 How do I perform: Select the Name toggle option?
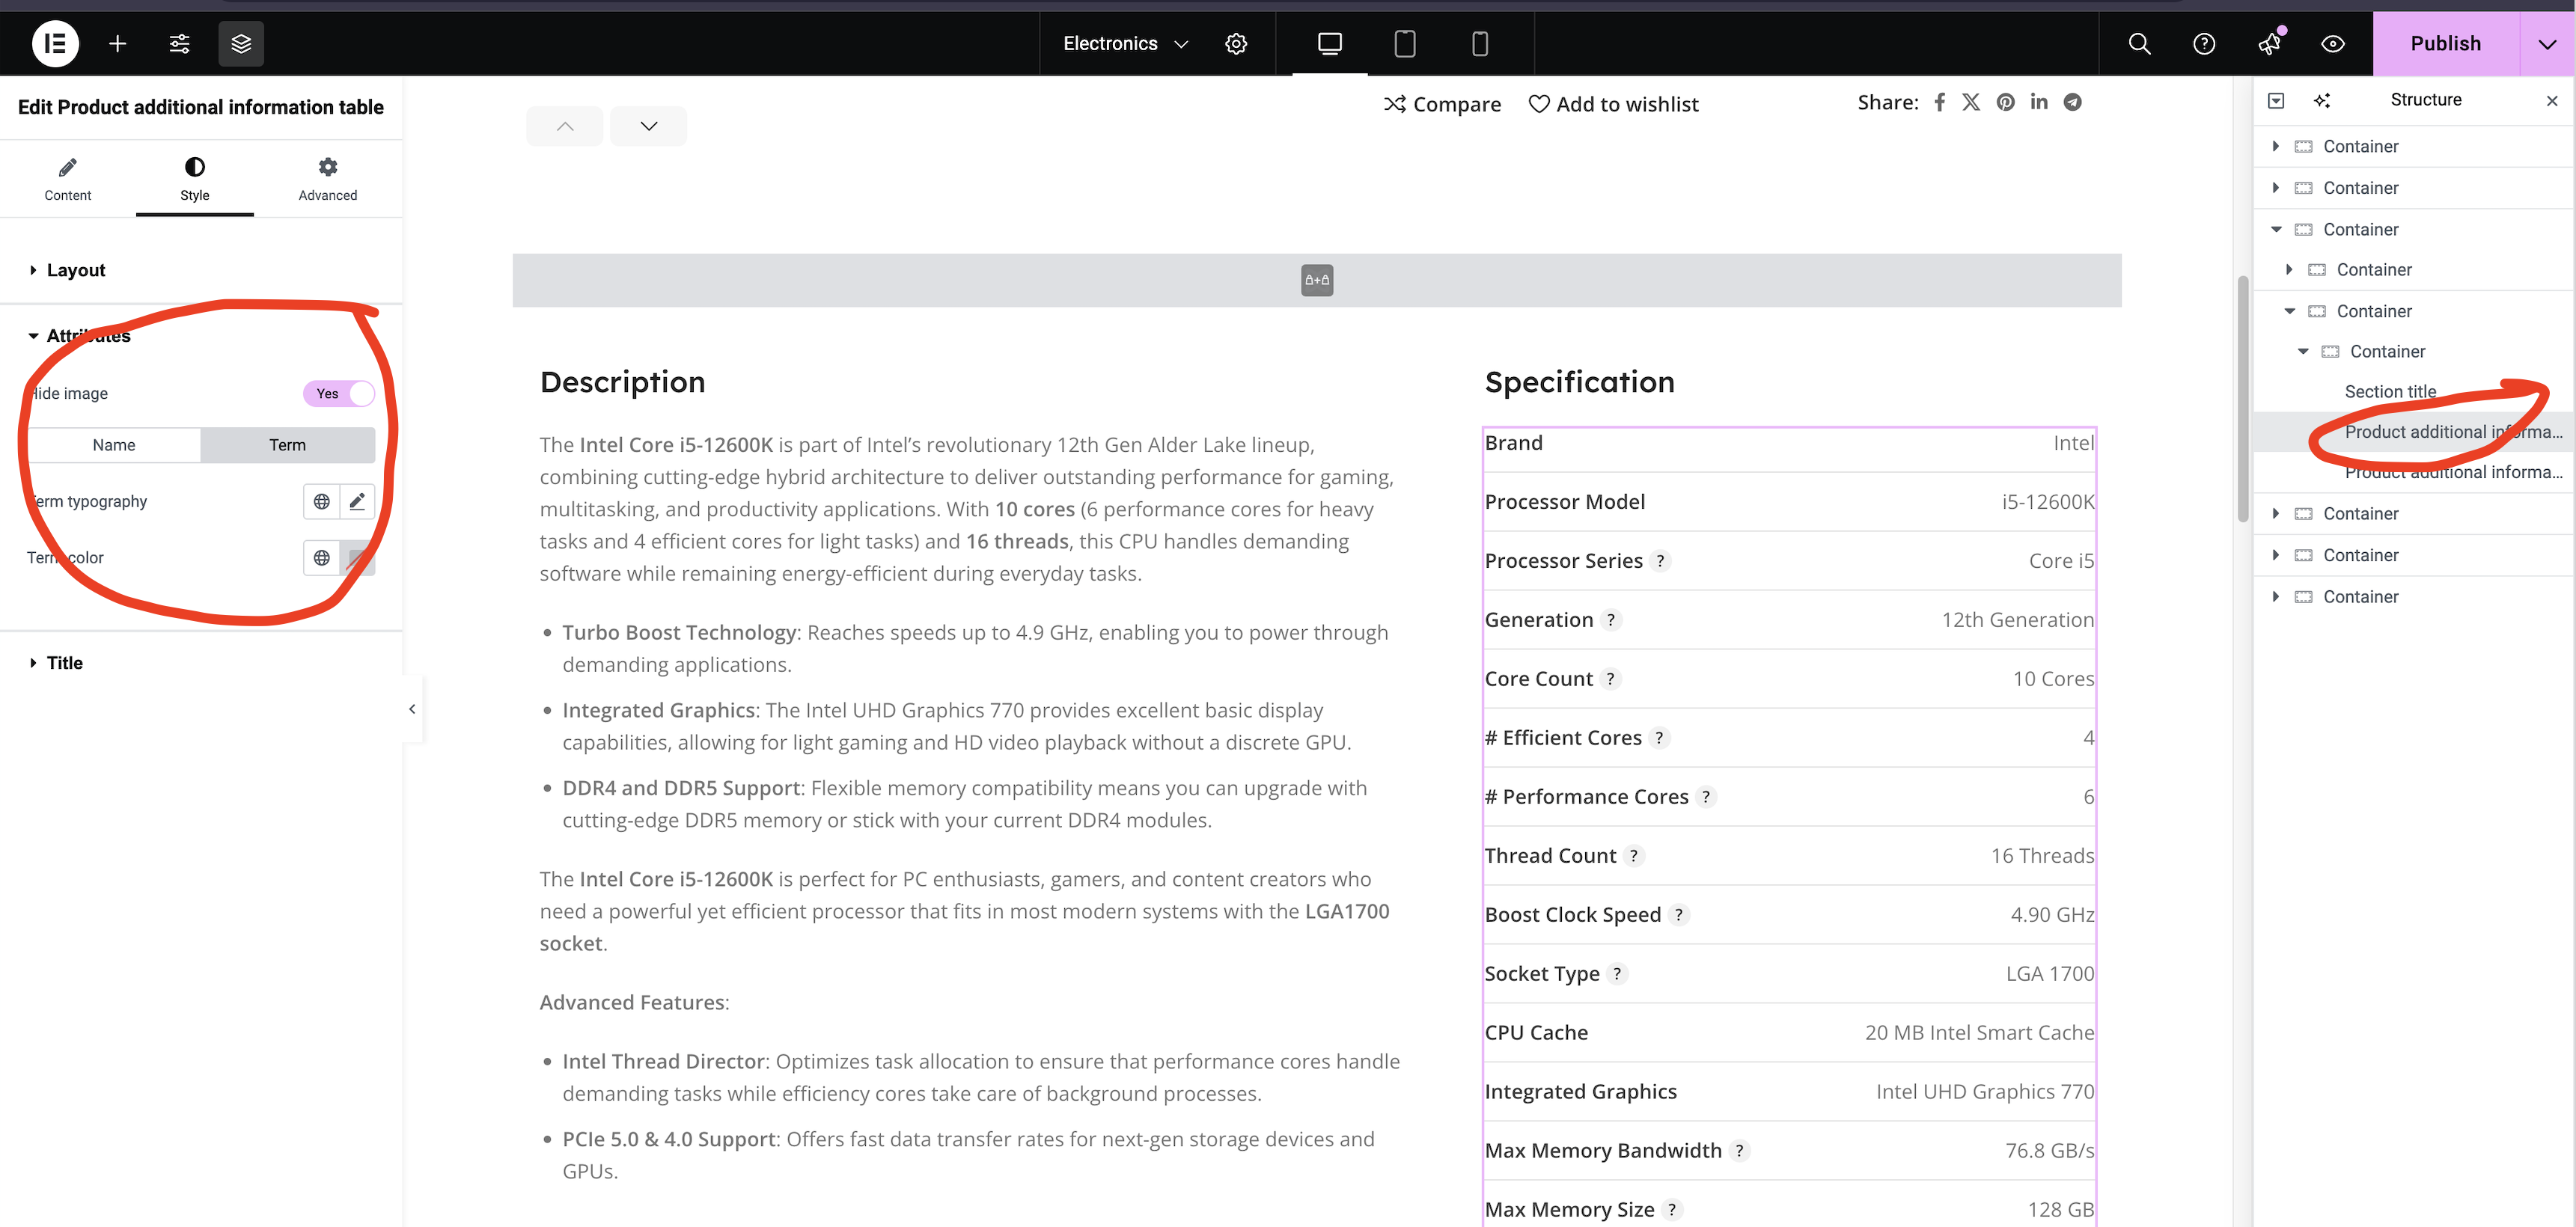click(114, 445)
